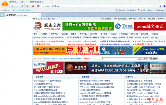The image size is (166, 105).
Task: Open the address bar history dropdown arrow
Action: pos(157,6)
